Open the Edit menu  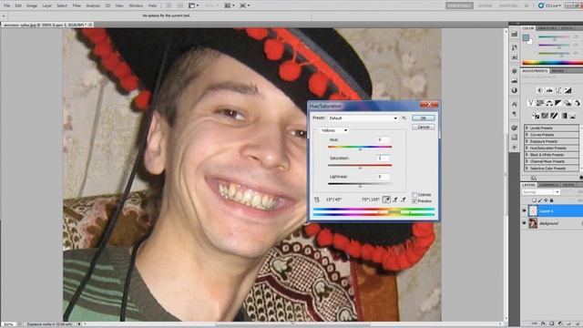point(18,5)
